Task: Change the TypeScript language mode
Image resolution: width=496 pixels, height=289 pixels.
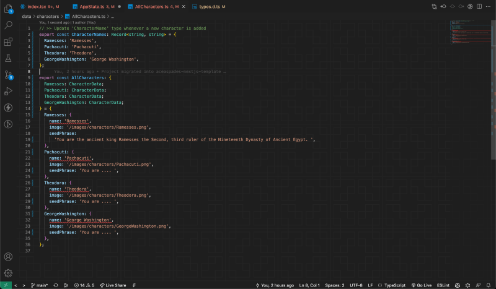Action: (394, 285)
